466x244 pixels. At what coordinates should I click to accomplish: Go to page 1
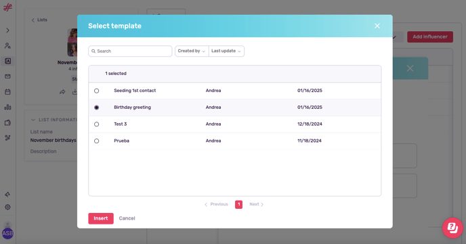238,204
